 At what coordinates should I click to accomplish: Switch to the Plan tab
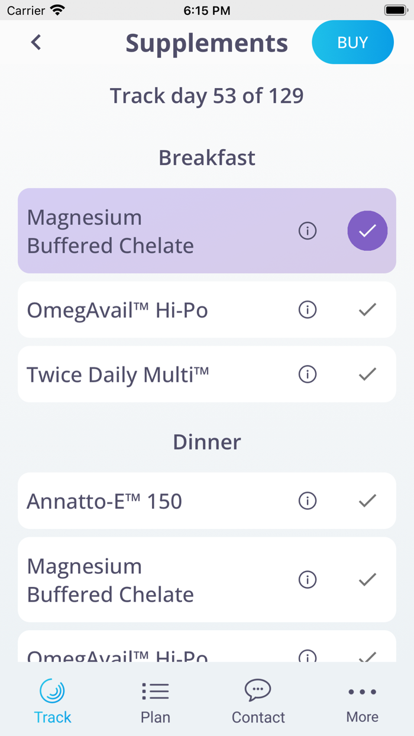(x=155, y=701)
